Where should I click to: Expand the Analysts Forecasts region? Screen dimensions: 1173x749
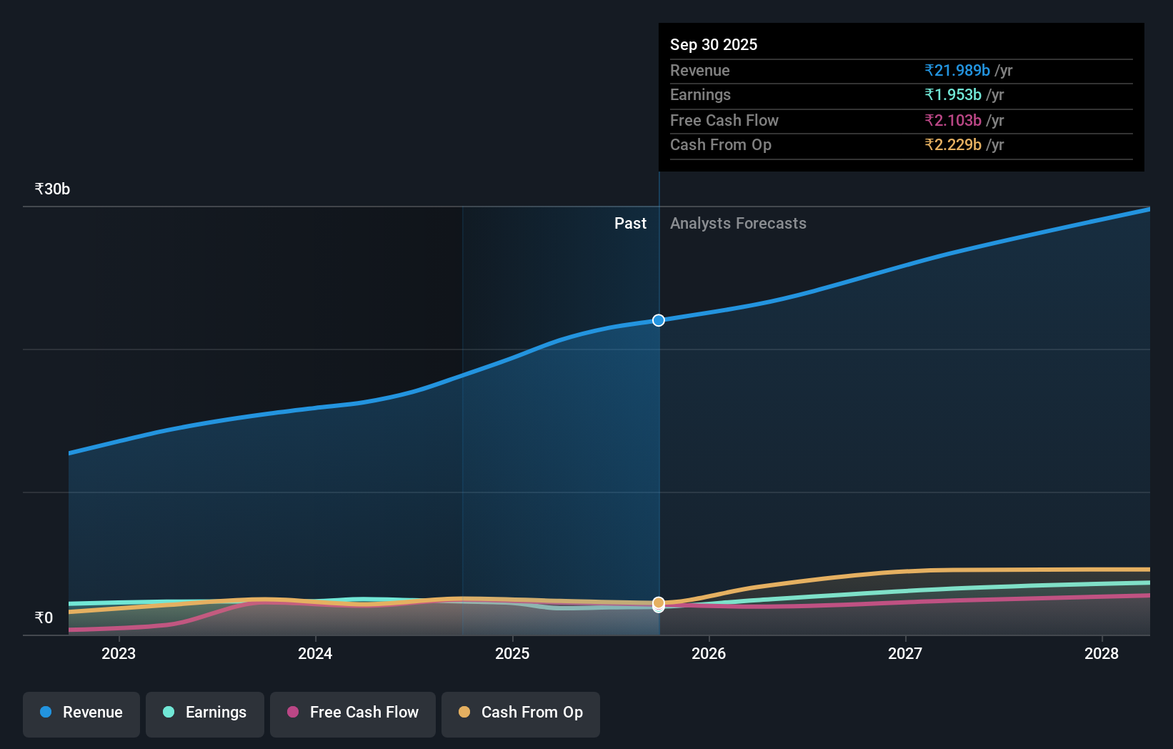pyautogui.click(x=739, y=223)
